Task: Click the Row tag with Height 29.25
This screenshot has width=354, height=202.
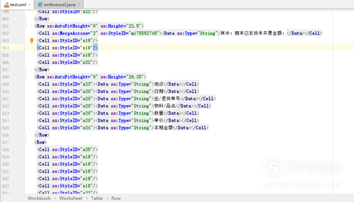Action: 91,77
